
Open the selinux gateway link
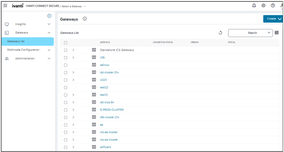click(105, 65)
